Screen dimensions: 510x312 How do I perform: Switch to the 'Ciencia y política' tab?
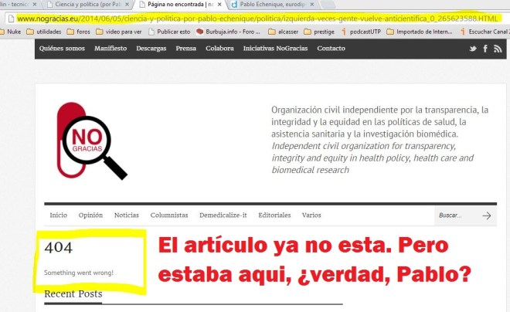[x=82, y=5]
